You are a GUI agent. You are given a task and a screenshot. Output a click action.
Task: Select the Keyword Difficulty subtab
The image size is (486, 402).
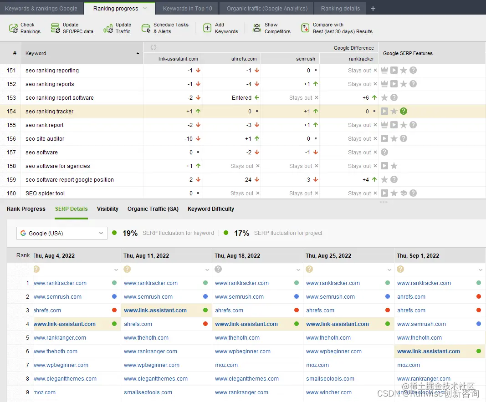tap(211, 209)
